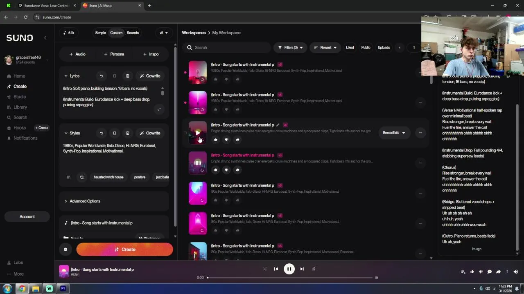Collapse the Suno sidebar with arrow
Image resolution: width=524 pixels, height=294 pixels.
45,38
